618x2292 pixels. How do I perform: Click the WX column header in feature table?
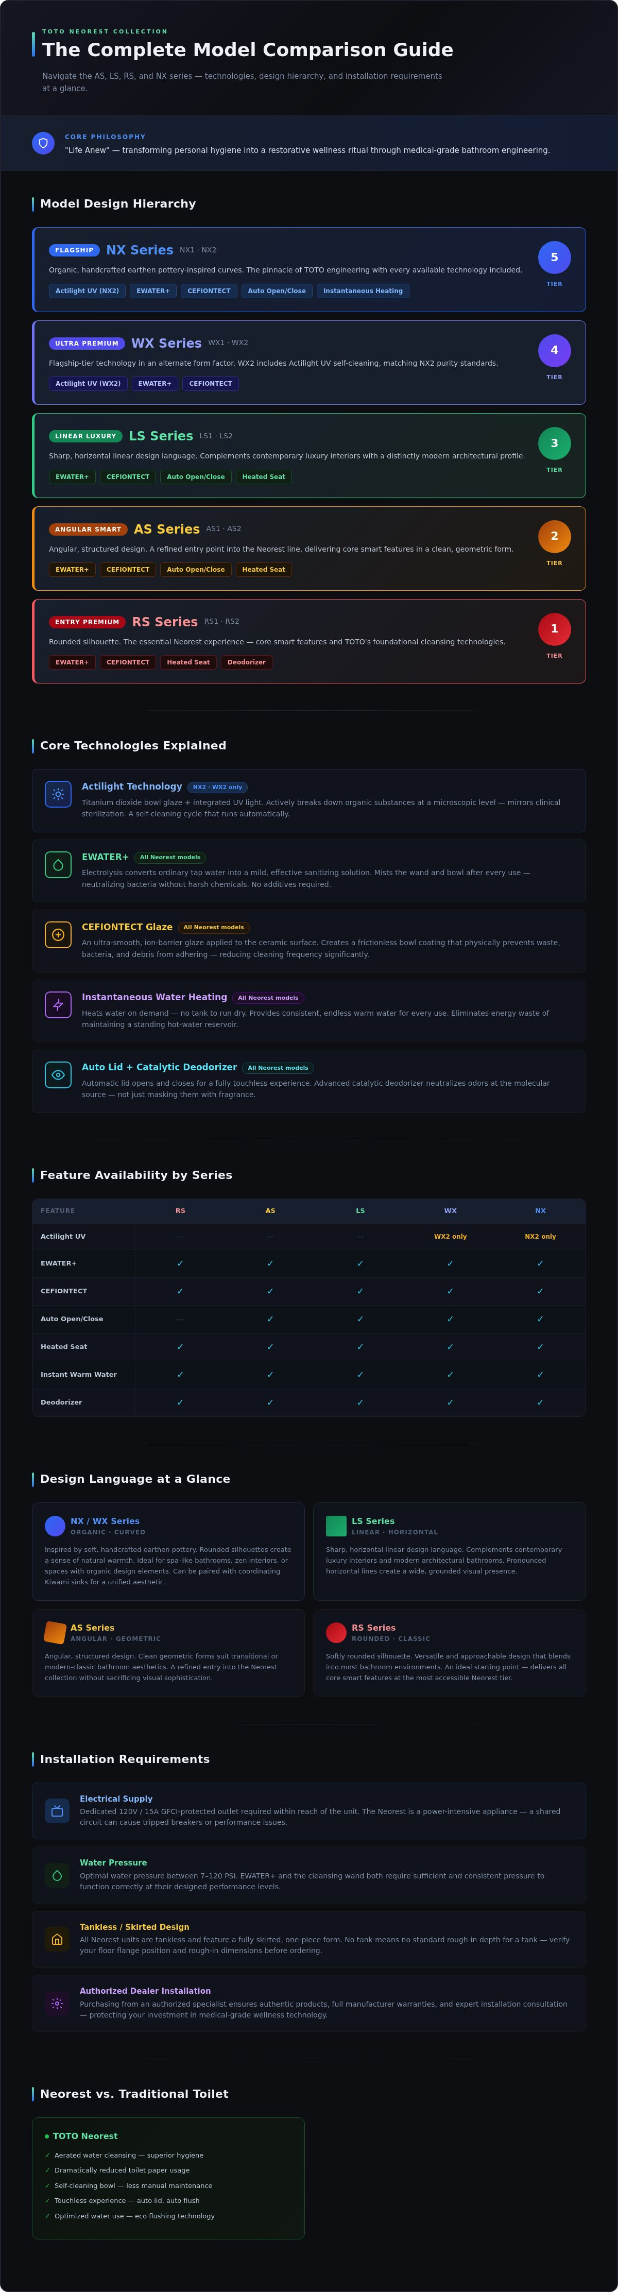(x=450, y=1211)
